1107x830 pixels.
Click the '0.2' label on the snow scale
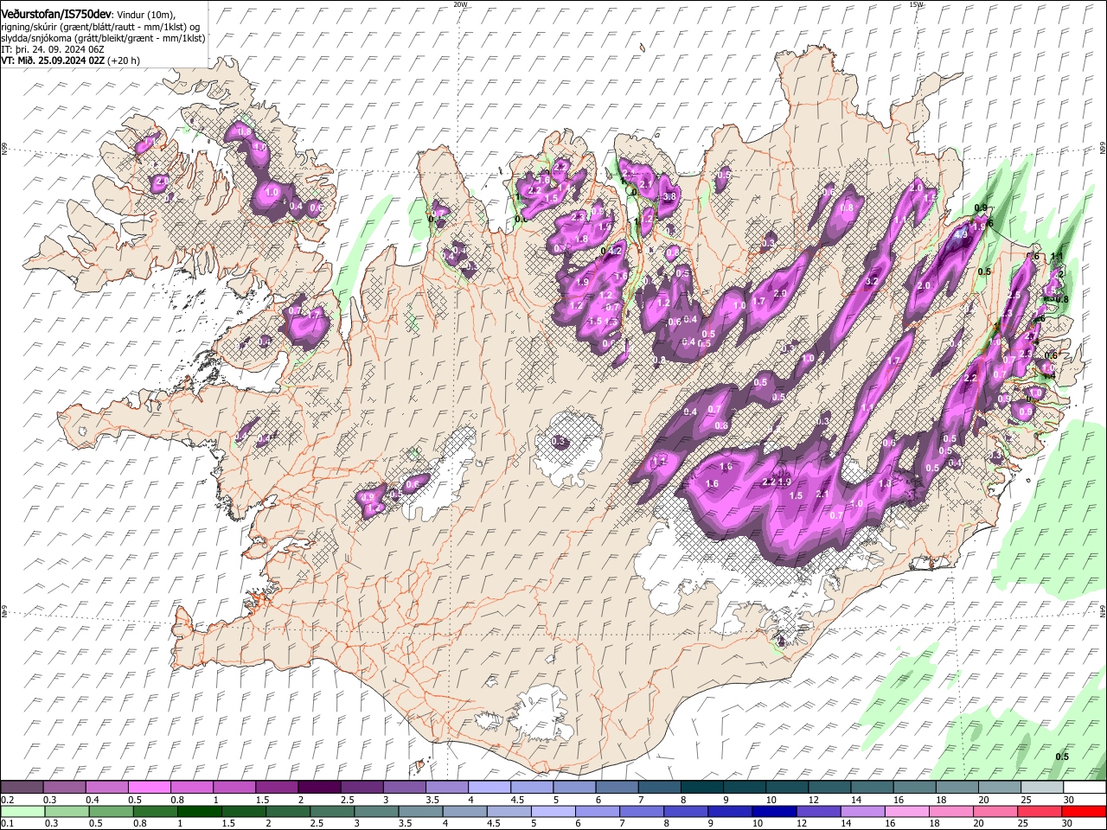coord(7,800)
